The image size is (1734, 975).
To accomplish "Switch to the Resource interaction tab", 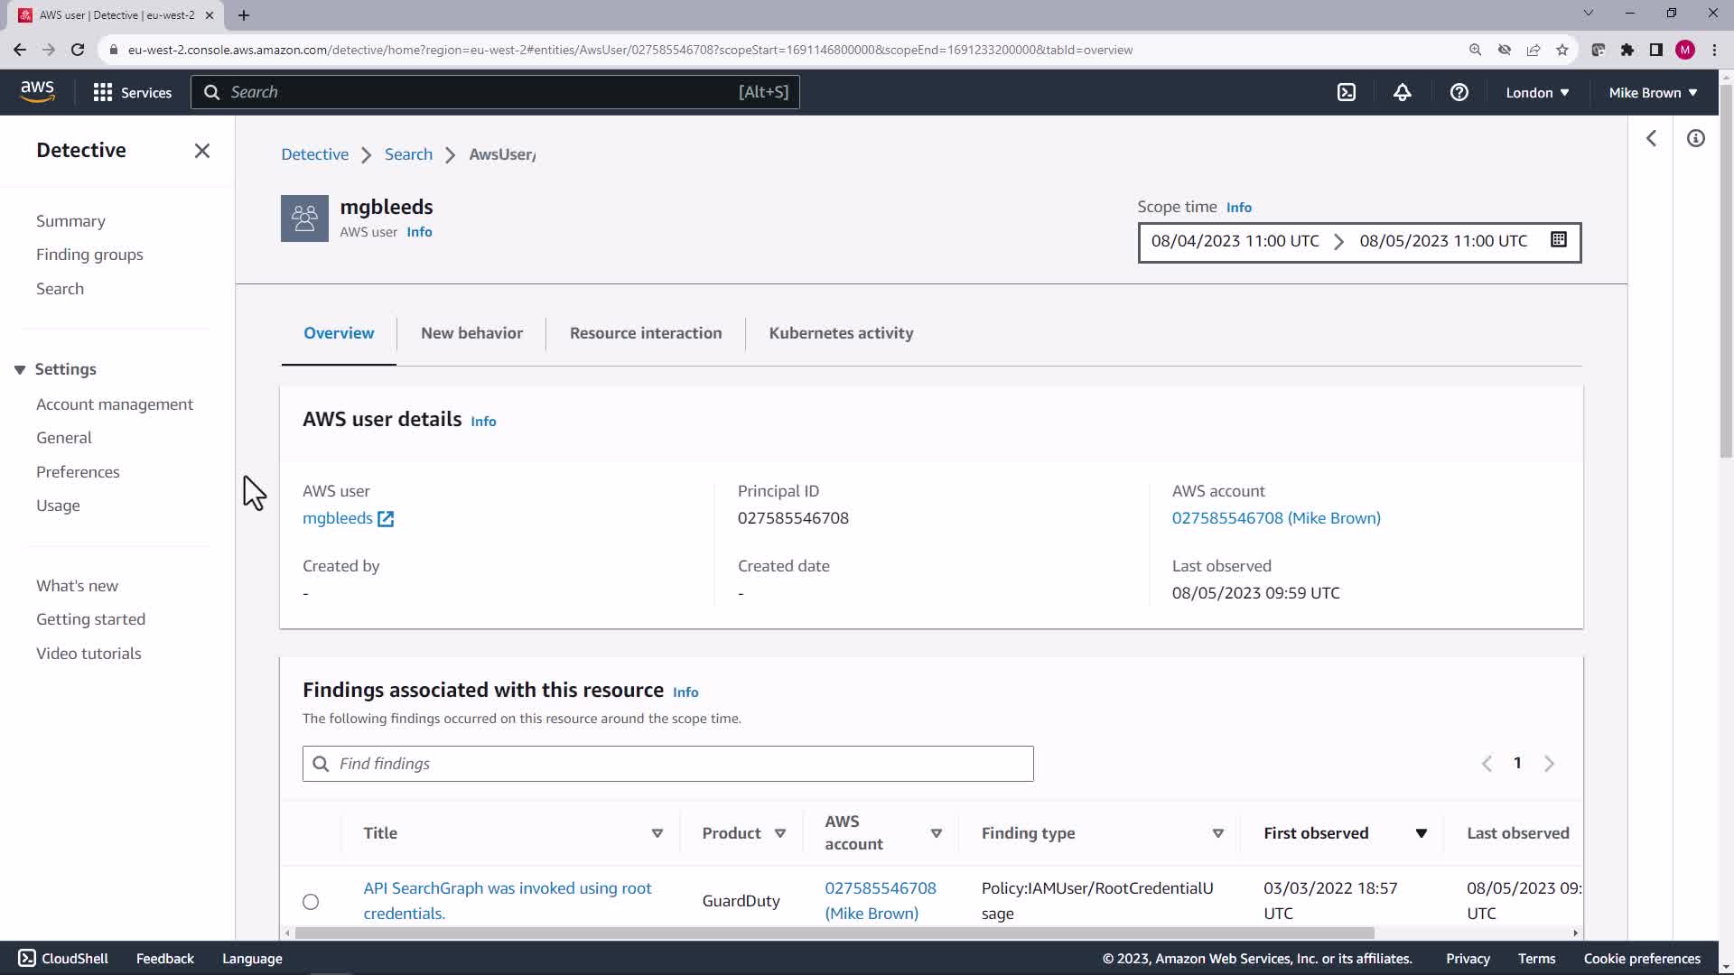I will point(645,333).
